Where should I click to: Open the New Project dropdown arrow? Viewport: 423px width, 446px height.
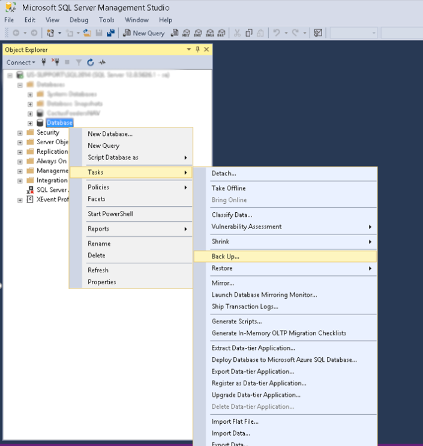click(59, 33)
